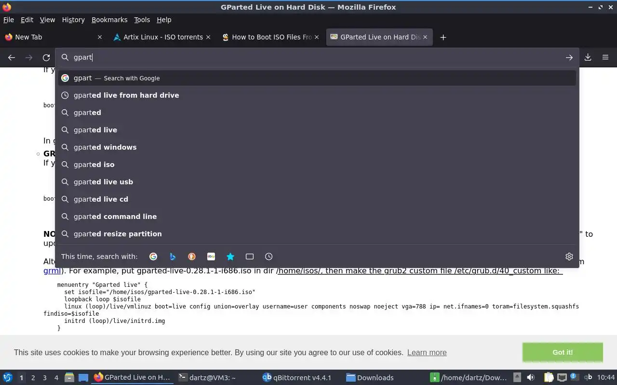Open the File menu
This screenshot has height=385, width=617.
(9, 20)
